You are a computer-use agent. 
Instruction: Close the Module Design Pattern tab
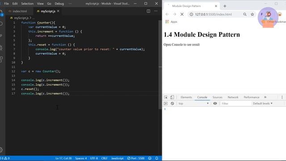[x=216, y=6]
